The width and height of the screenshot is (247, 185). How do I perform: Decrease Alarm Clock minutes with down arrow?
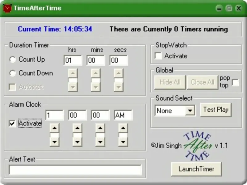77,142
